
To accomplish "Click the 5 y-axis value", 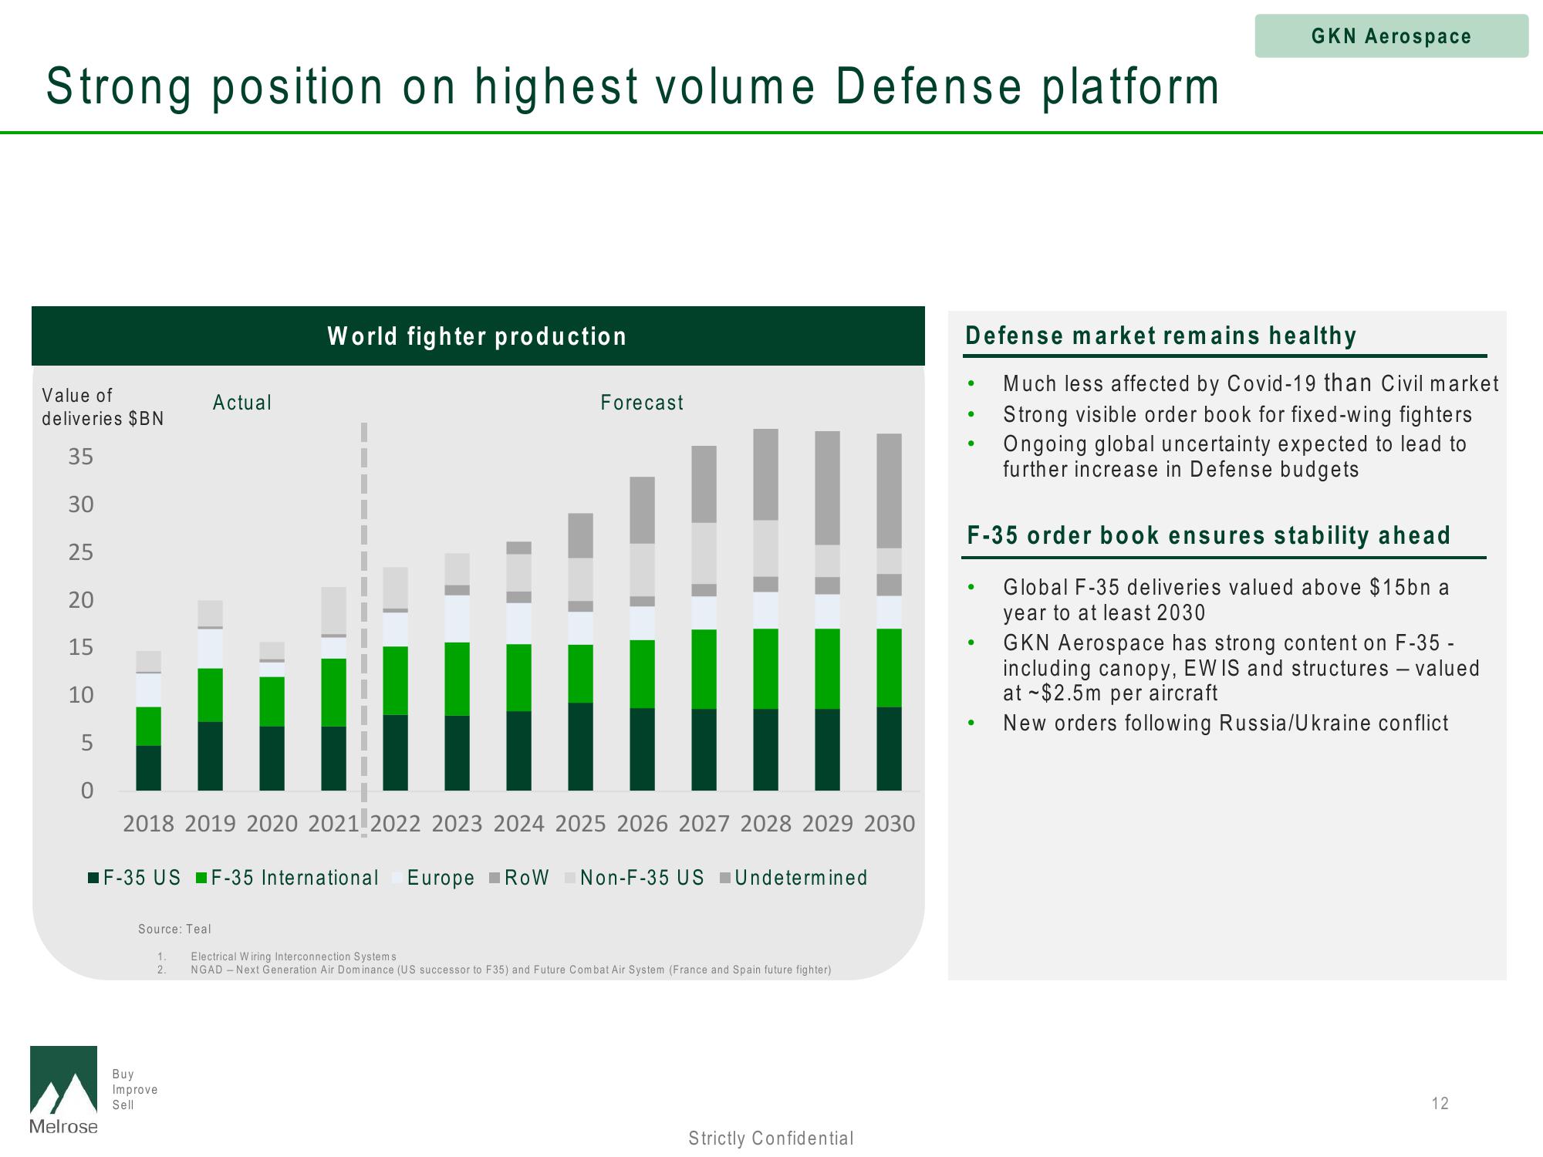I will coord(87,743).
